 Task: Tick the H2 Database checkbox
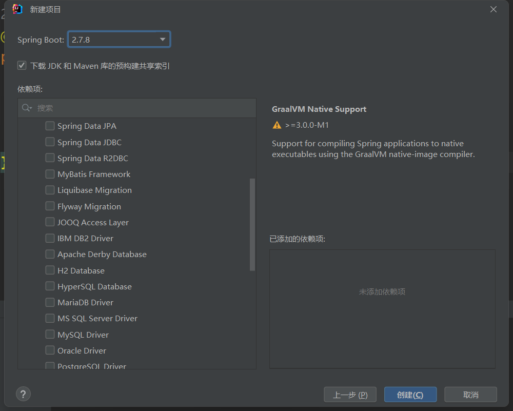pyautogui.click(x=50, y=270)
